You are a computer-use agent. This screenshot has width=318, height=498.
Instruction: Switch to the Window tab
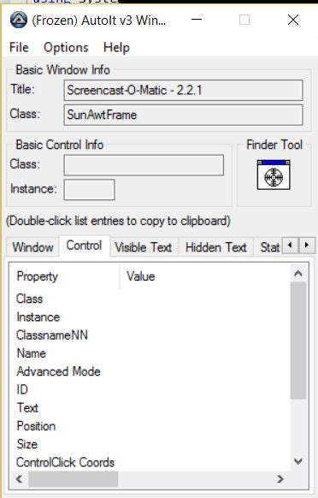32,247
